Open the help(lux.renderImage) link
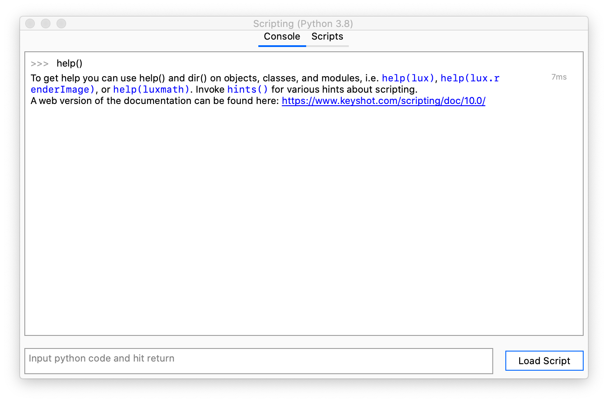608x402 pixels. coord(470,78)
